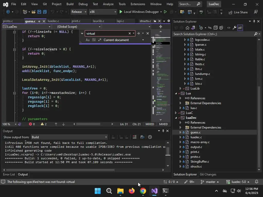Open the x86 platform dropdown
The image size is (263, 197).
pyautogui.click(x=103, y=12)
